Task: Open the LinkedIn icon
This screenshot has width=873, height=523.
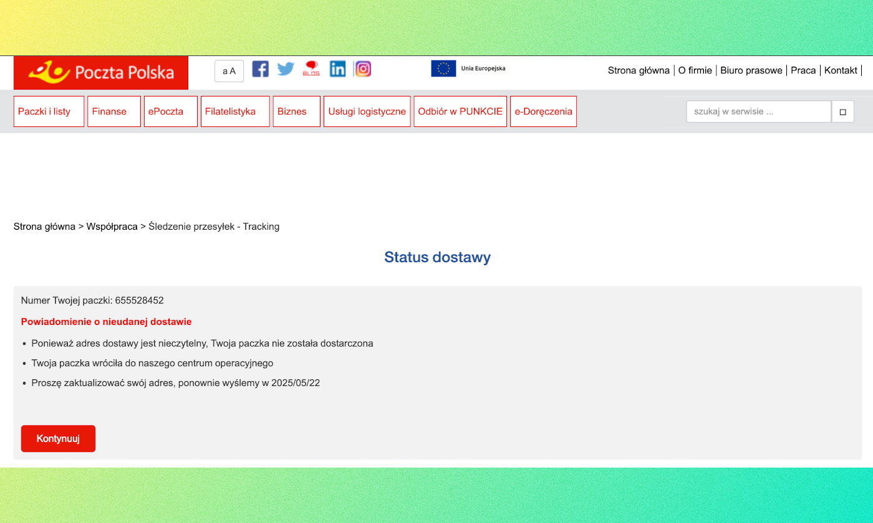Action: click(x=337, y=68)
